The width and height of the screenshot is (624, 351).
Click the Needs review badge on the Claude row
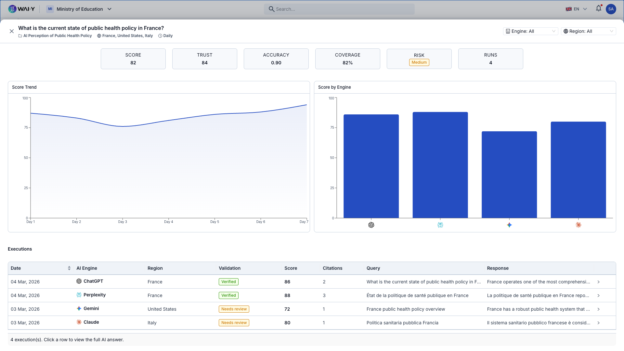(x=234, y=322)
